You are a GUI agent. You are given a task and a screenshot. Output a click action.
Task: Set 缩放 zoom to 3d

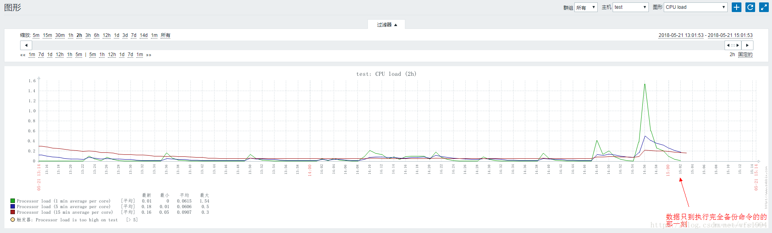click(x=125, y=35)
